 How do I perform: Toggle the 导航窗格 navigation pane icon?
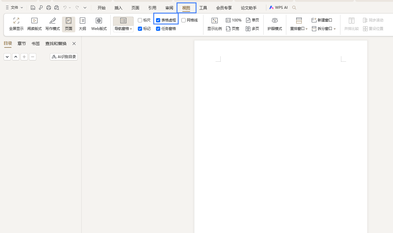coord(123,21)
